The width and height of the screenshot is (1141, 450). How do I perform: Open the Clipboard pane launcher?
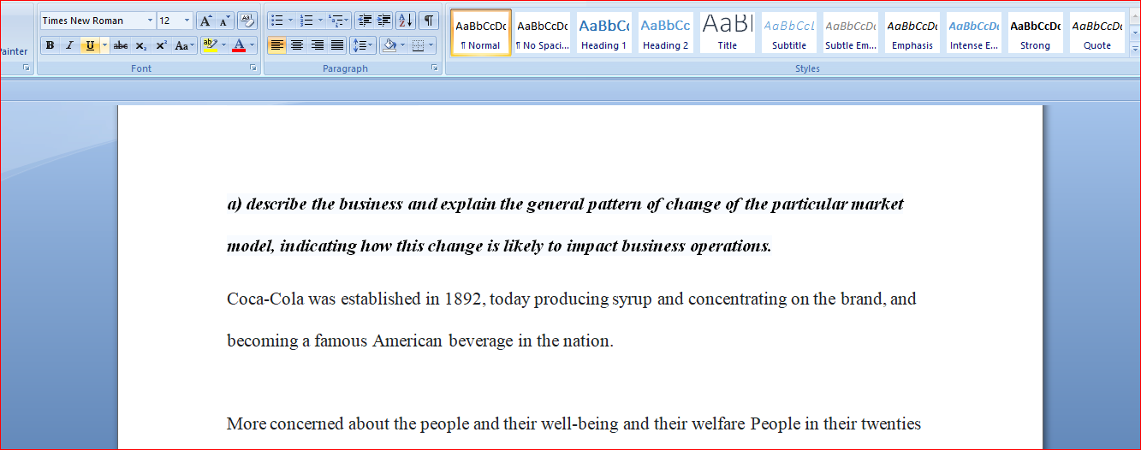pos(27,68)
